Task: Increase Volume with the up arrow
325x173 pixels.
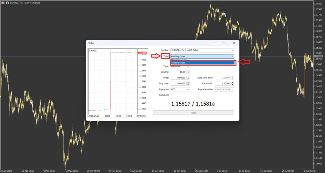Action: click(x=188, y=71)
